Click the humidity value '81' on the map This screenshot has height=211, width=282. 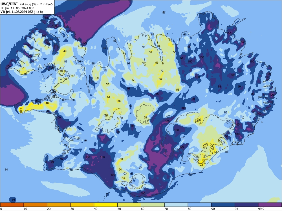[145, 60]
